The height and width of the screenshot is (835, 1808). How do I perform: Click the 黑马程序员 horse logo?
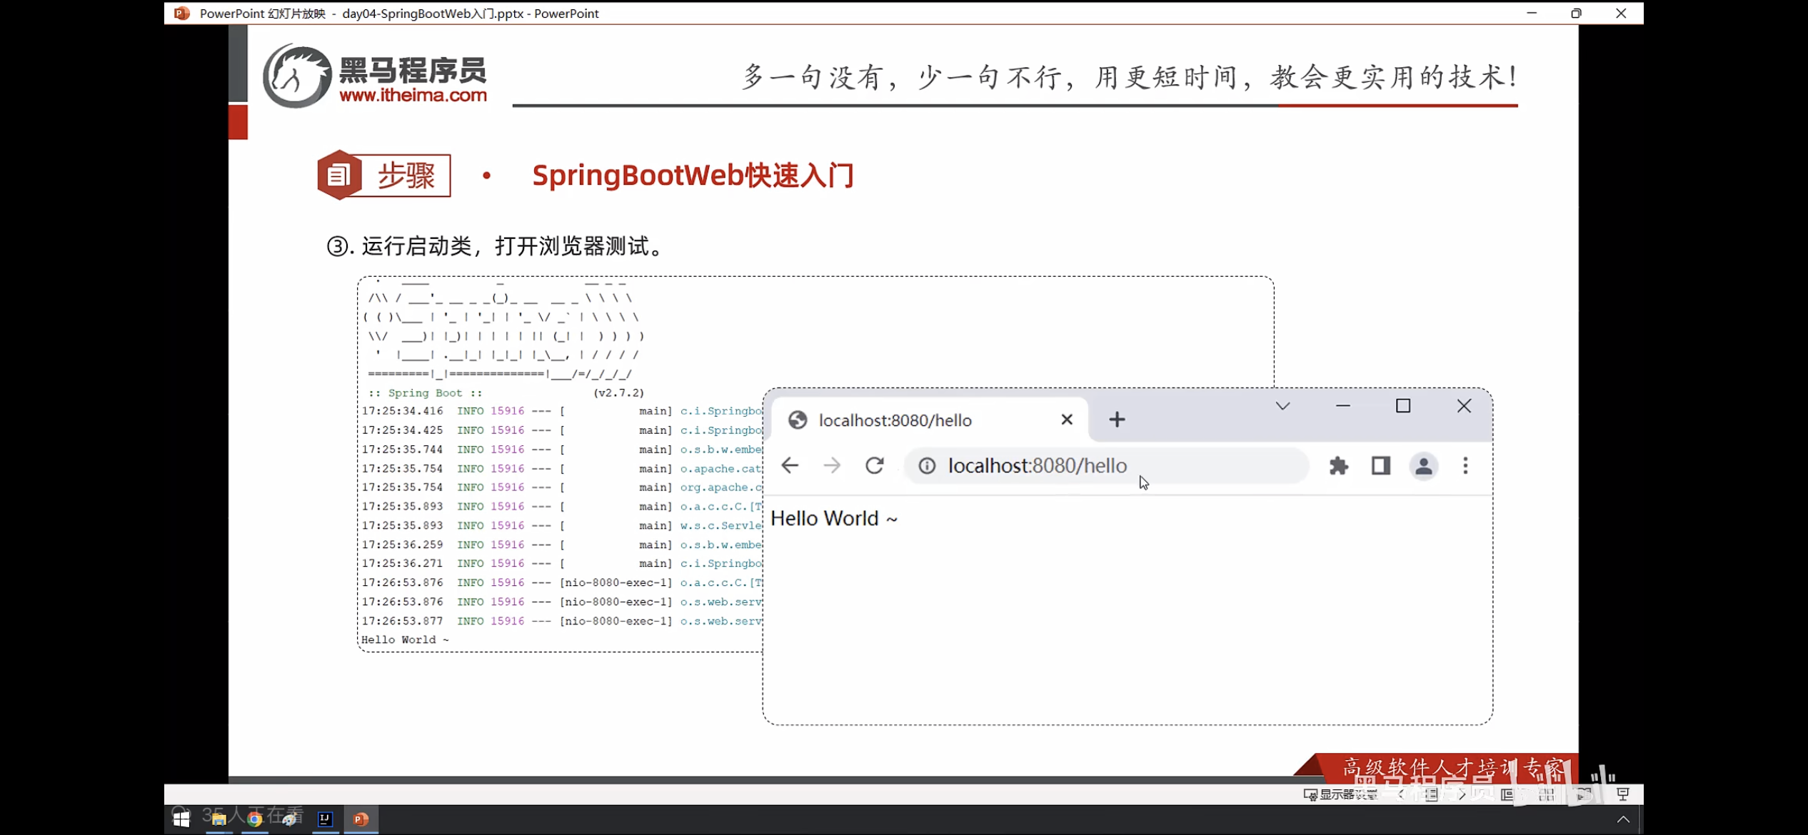(x=297, y=76)
